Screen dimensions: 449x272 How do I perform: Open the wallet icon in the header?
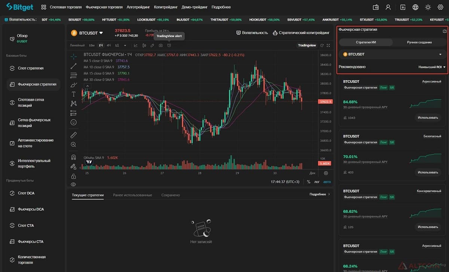[x=376, y=7]
